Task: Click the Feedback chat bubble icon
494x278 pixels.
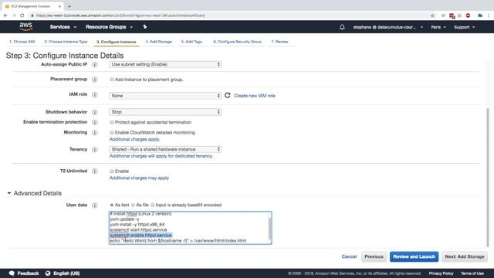Action: point(12,273)
